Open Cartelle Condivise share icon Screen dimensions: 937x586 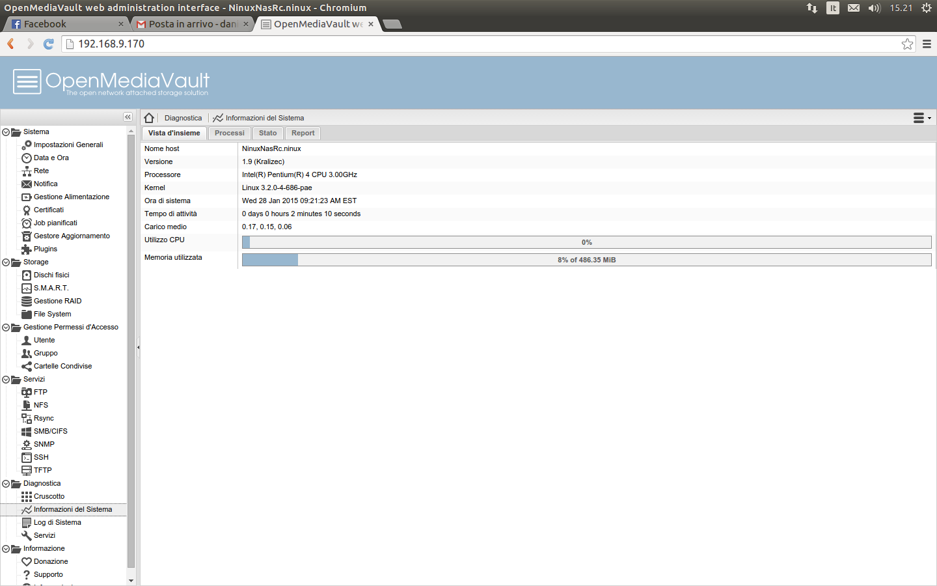[27, 366]
